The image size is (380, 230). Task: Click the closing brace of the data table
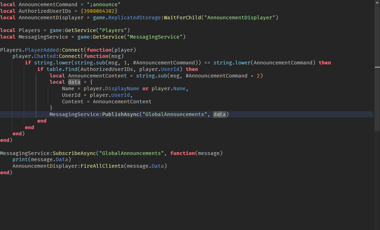point(51,108)
